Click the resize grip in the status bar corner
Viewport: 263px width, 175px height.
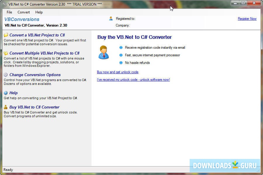pos(259,170)
